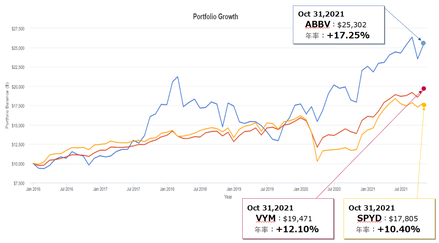The image size is (439, 243).
Task: Click the $27,500 y-axis label
Action: [x=18, y=29]
